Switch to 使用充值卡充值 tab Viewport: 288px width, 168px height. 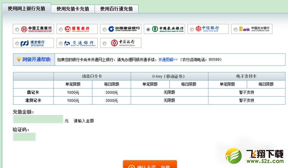coord(73,9)
